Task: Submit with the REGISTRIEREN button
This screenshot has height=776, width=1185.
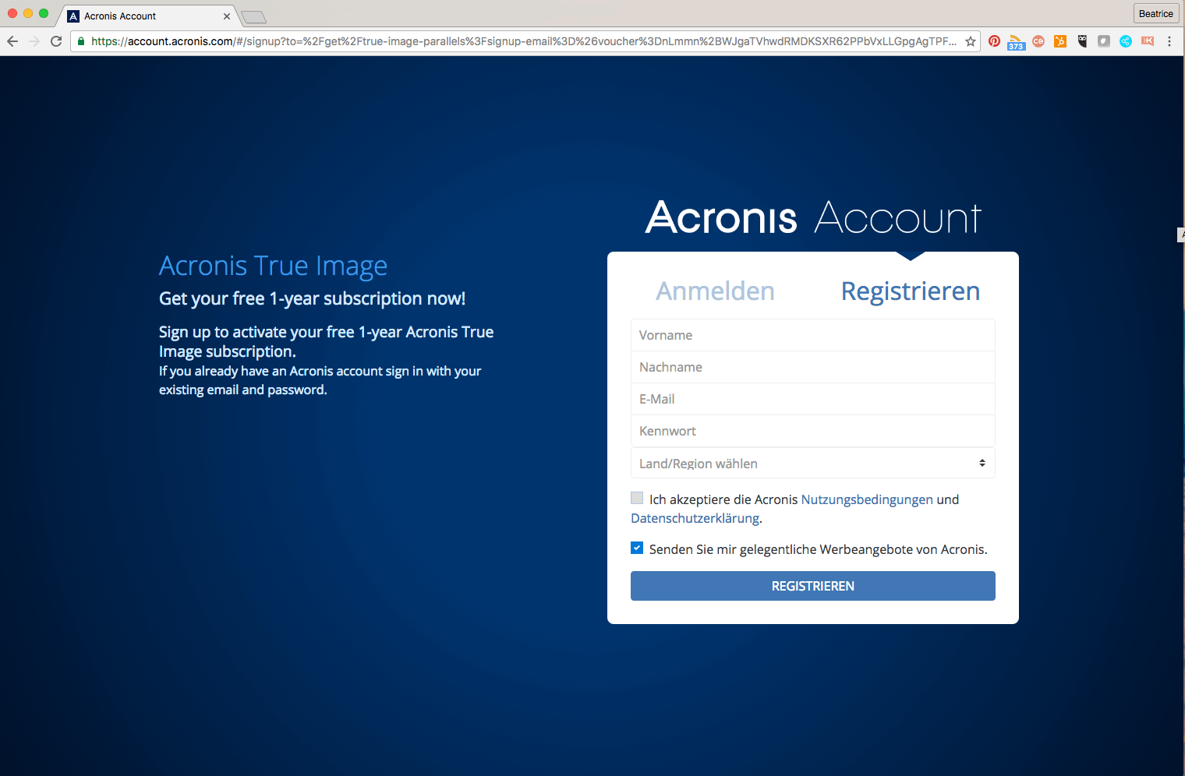Action: [x=813, y=586]
